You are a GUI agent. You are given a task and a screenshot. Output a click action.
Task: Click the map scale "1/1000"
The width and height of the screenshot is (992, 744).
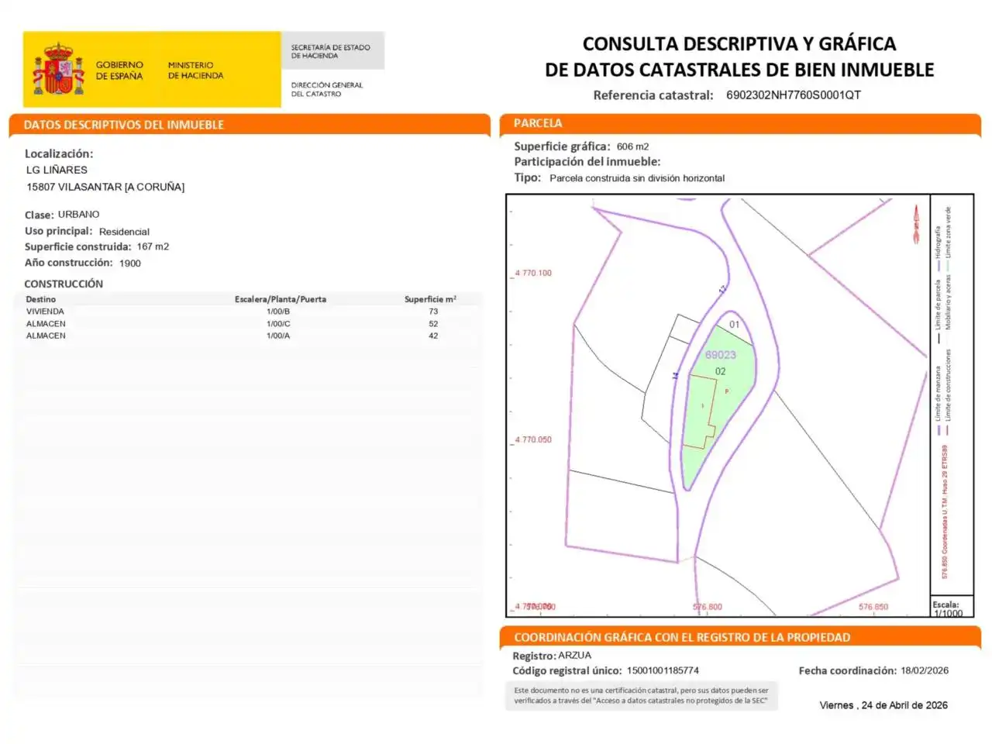[x=948, y=613]
